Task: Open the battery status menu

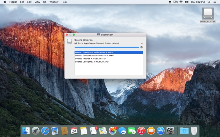Action: coord(186,2)
